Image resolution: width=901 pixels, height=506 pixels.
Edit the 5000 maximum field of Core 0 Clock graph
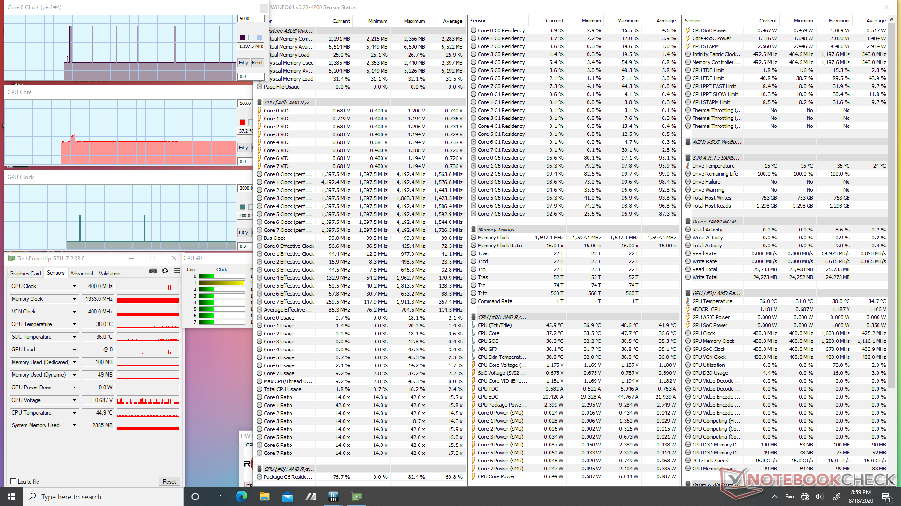pos(251,19)
